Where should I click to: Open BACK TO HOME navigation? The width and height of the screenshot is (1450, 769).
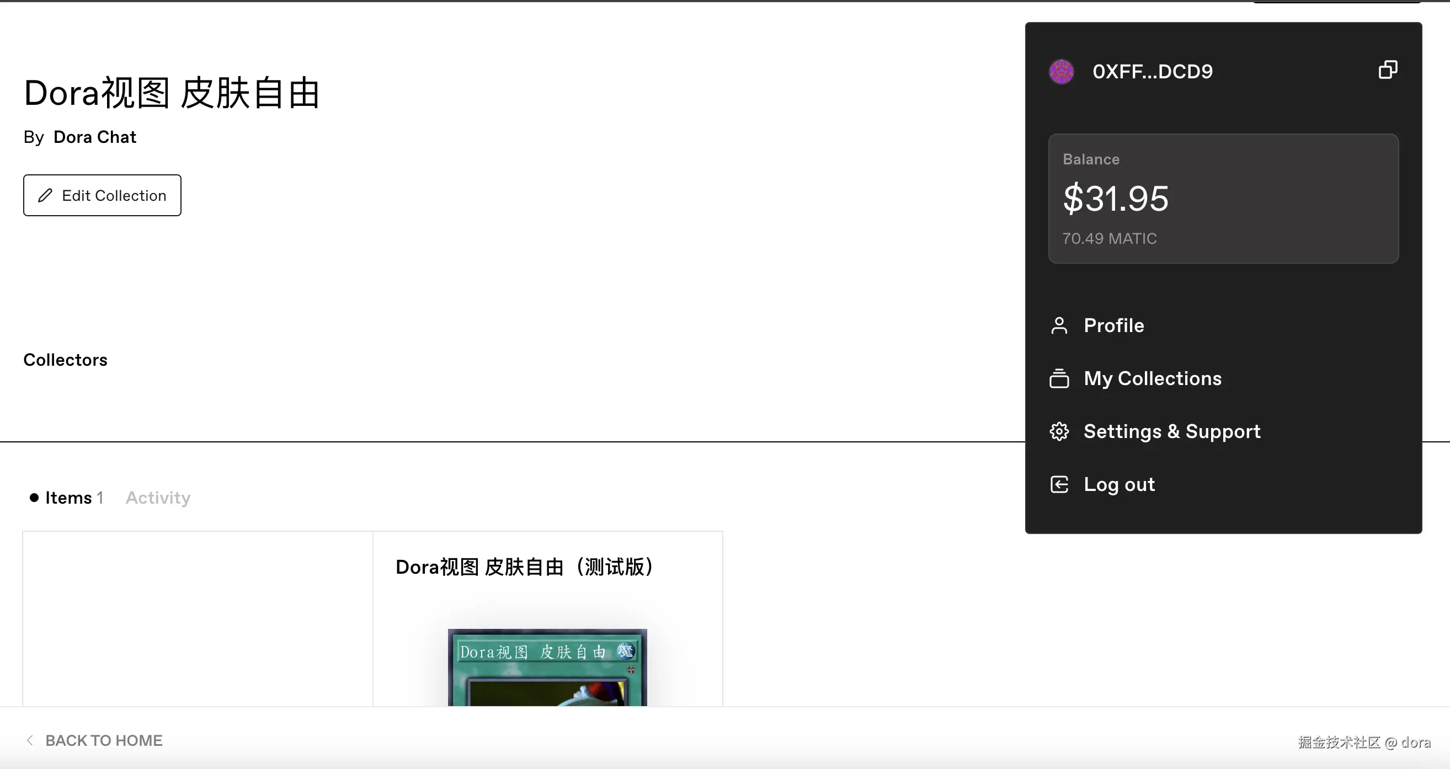pyautogui.click(x=104, y=740)
